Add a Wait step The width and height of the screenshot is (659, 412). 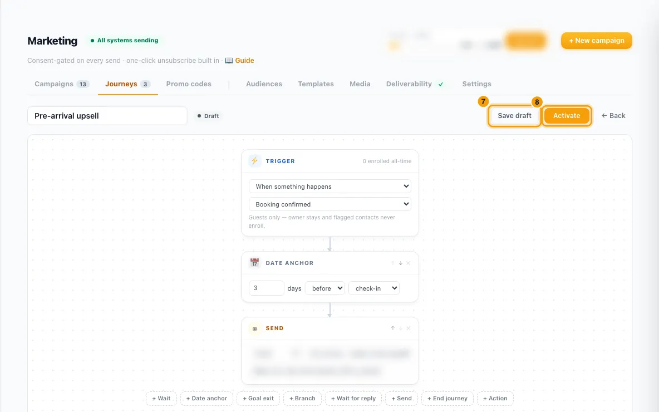pos(161,398)
